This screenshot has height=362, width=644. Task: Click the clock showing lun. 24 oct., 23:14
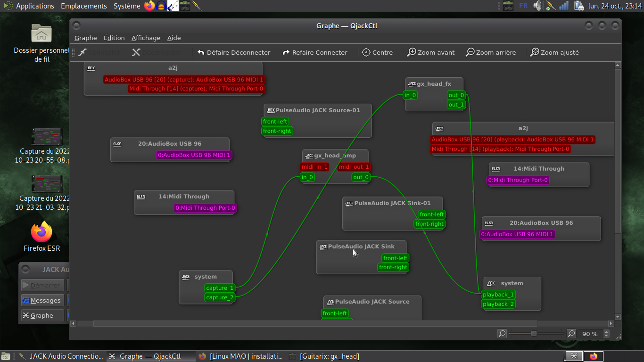[615, 6]
